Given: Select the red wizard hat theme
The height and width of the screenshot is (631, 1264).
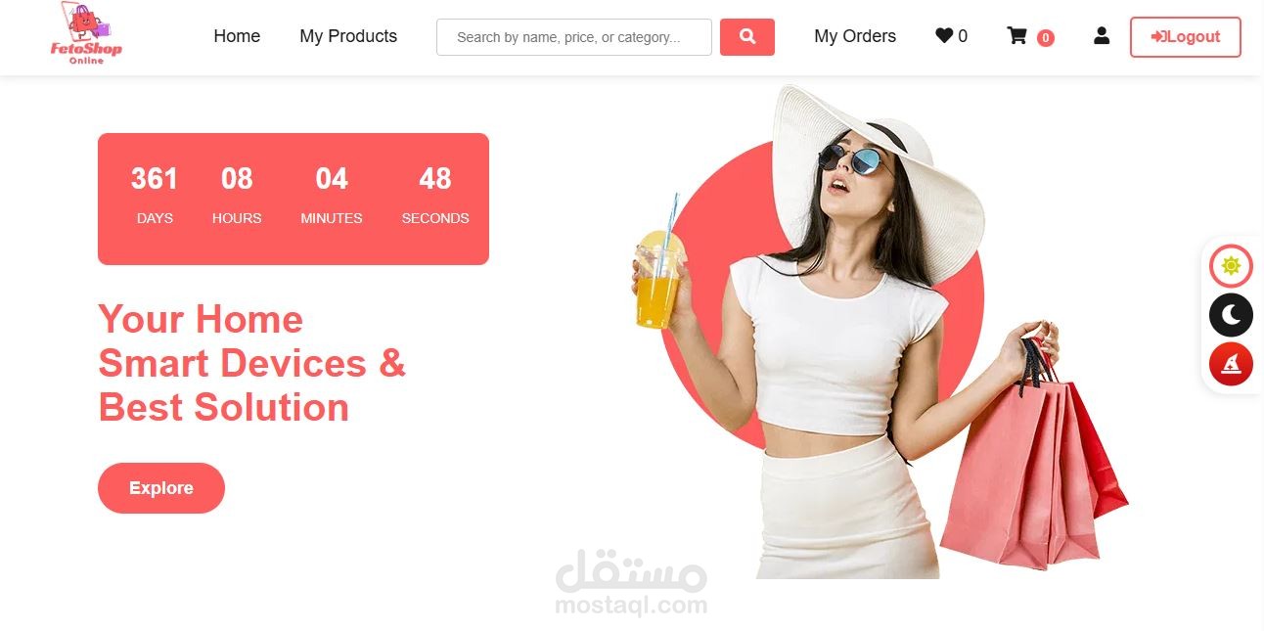Looking at the screenshot, I should (x=1231, y=364).
